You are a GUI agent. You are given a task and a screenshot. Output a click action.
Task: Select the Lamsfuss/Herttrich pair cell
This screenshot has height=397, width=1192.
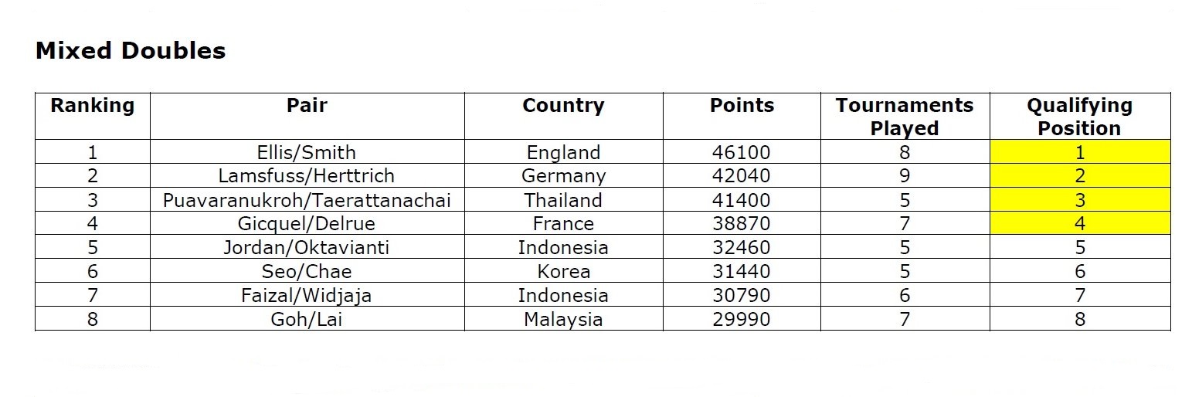coord(307,176)
